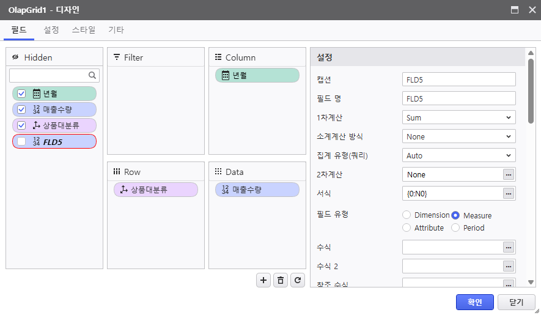Open the 2차계산 ellipsis editor button
Screen dimensions: 541x315
coord(508,175)
